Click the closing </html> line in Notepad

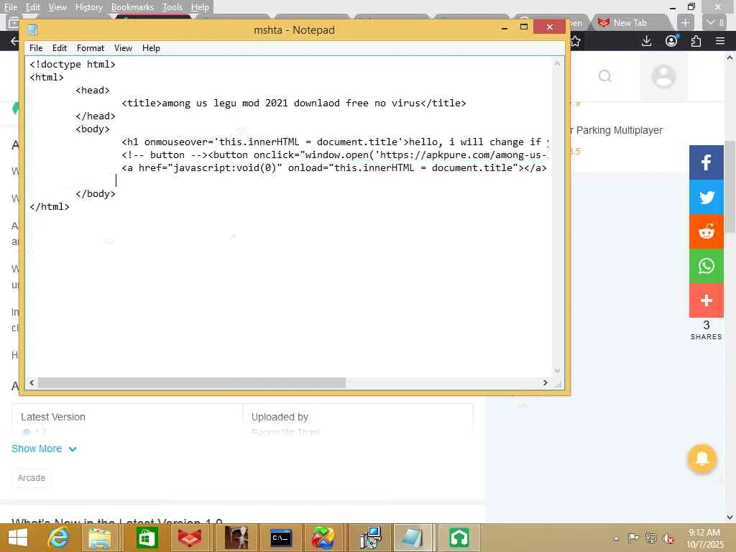click(50, 206)
